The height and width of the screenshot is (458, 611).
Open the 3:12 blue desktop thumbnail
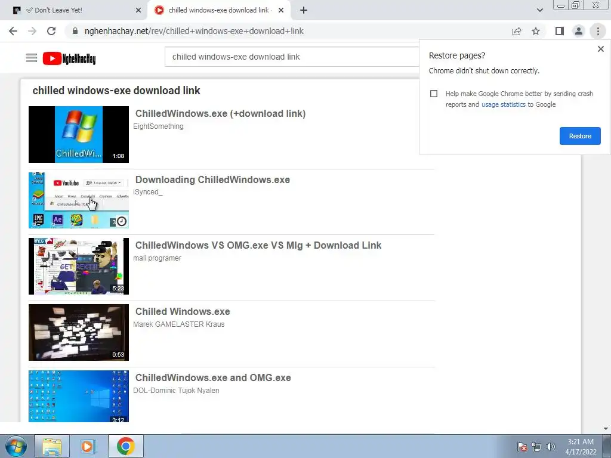(79, 396)
